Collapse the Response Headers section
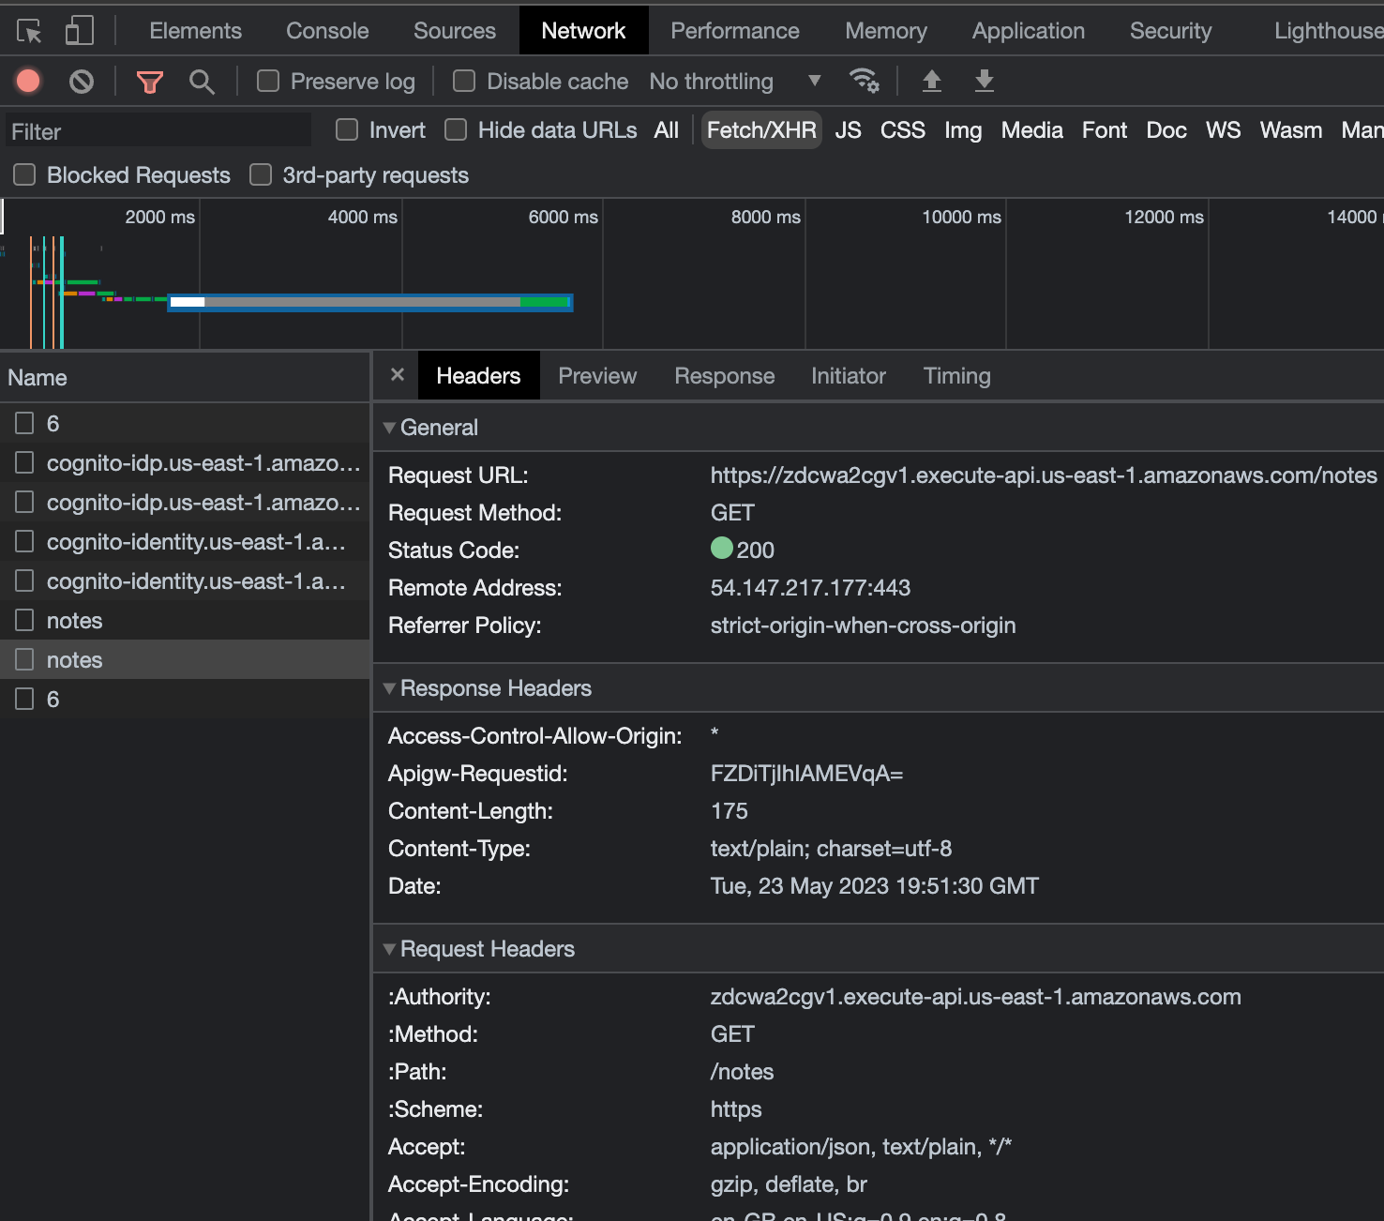This screenshot has width=1384, height=1221. [390, 687]
